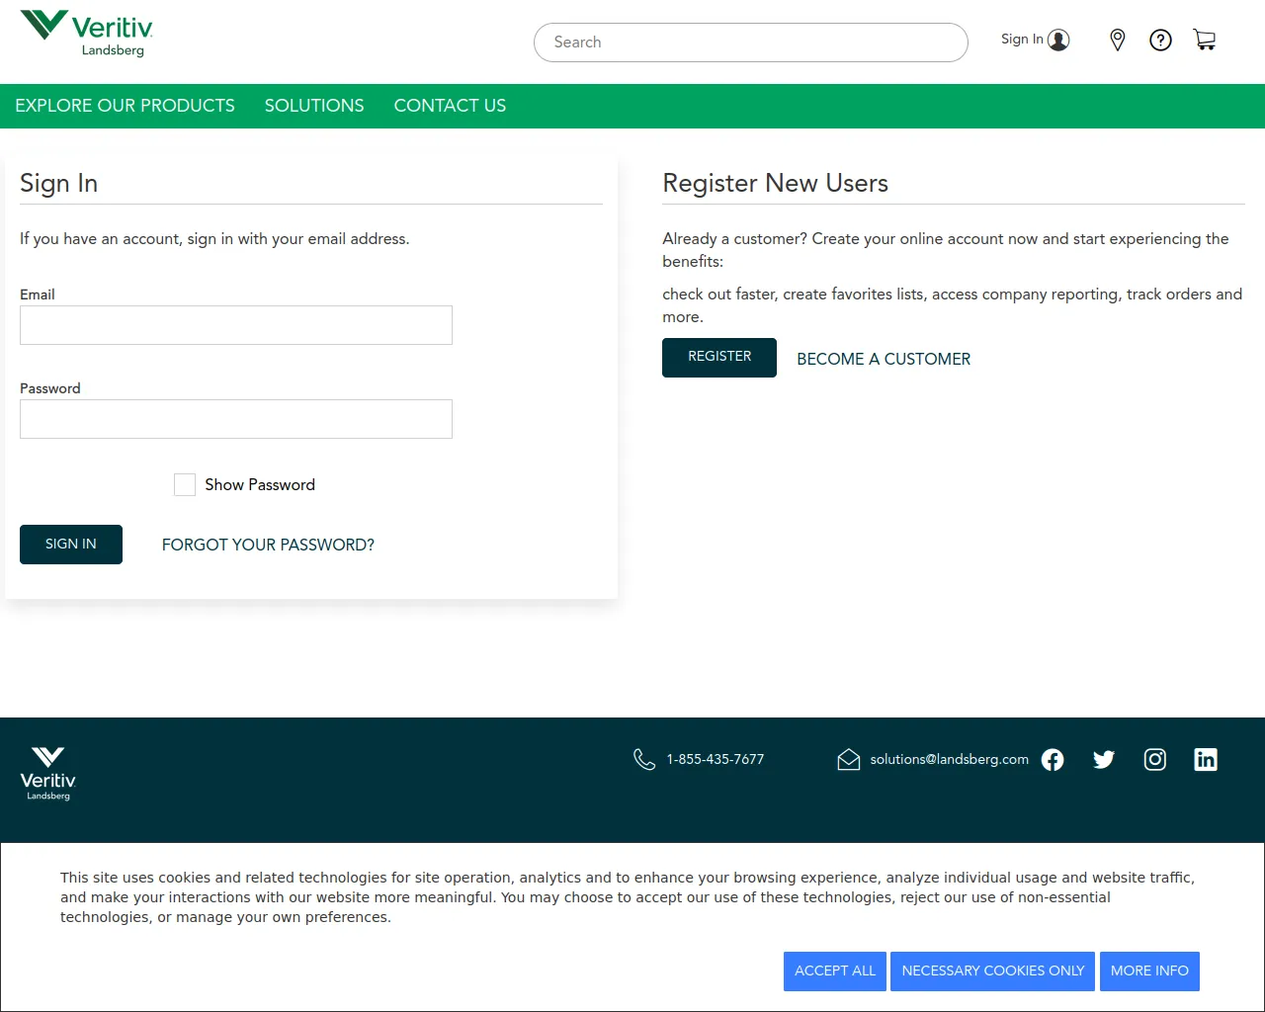The image size is (1265, 1012).
Task: Open the Sign In user account icon
Action: click(1057, 40)
